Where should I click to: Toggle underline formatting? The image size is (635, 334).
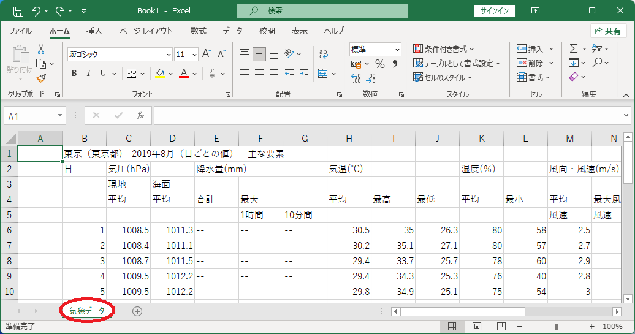pos(103,74)
